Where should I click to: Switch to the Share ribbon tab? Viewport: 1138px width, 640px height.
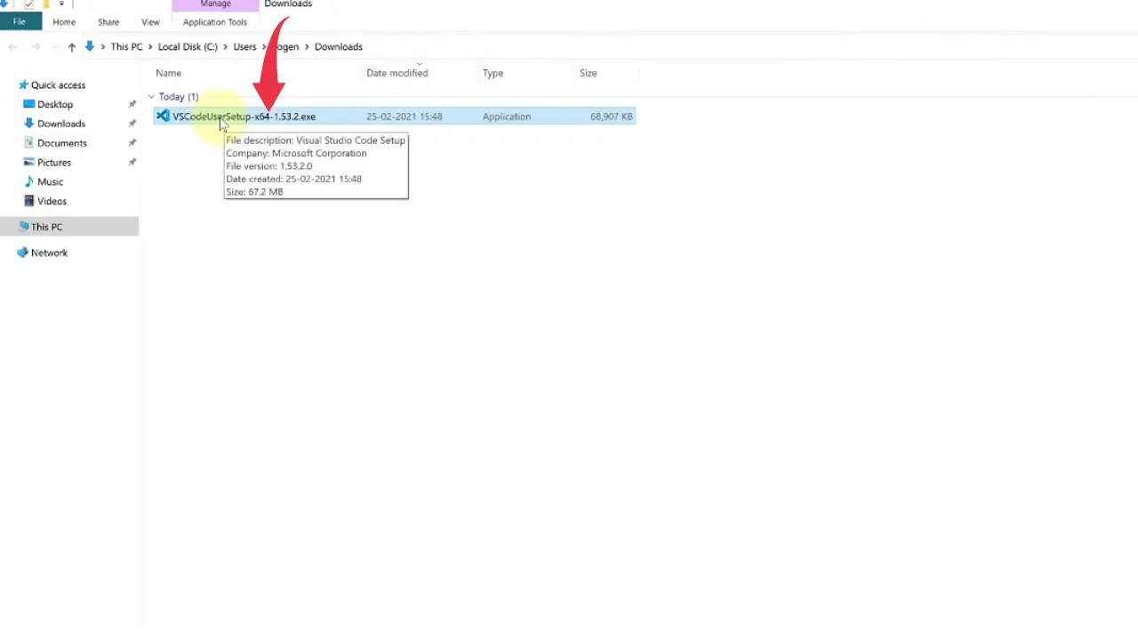coord(108,22)
